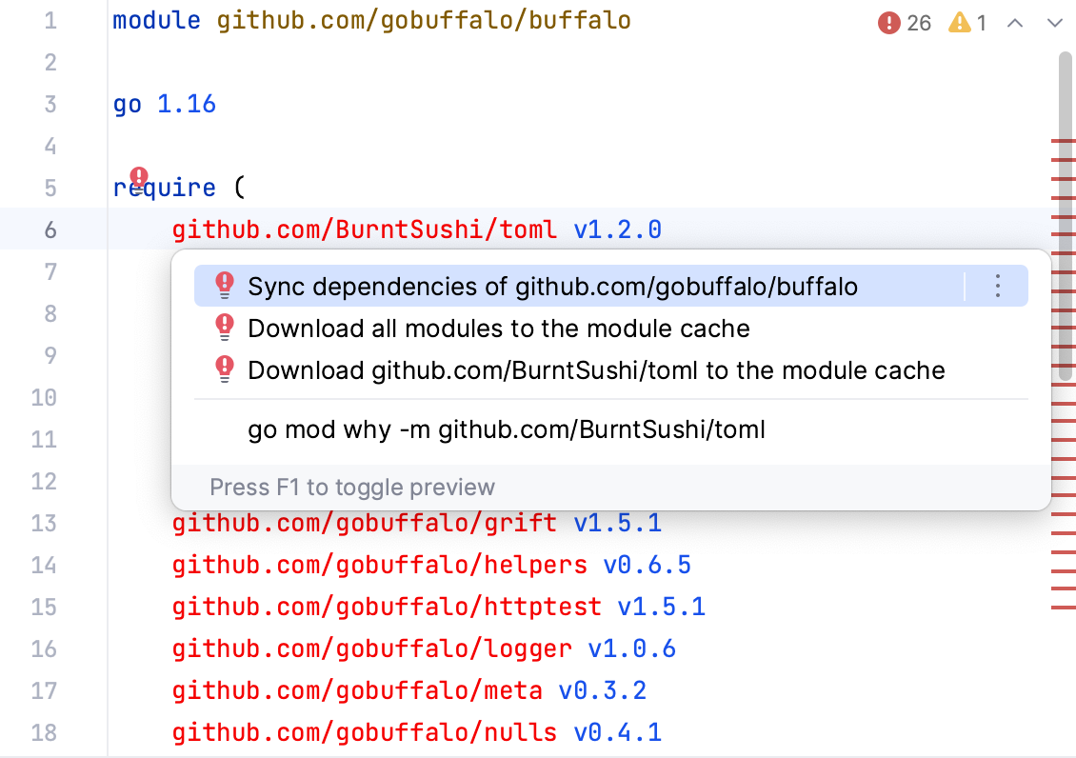
Task: Click the bulb icon next to Download all modules
Action: pyautogui.click(x=225, y=328)
